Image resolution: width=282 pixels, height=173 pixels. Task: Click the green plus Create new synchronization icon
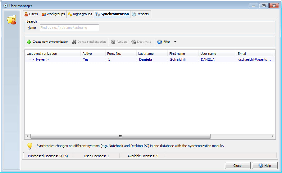pos(29,42)
